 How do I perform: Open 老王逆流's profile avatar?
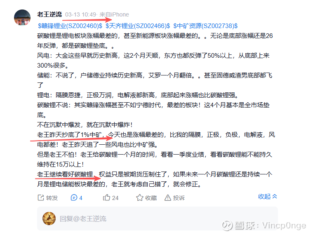point(22,18)
